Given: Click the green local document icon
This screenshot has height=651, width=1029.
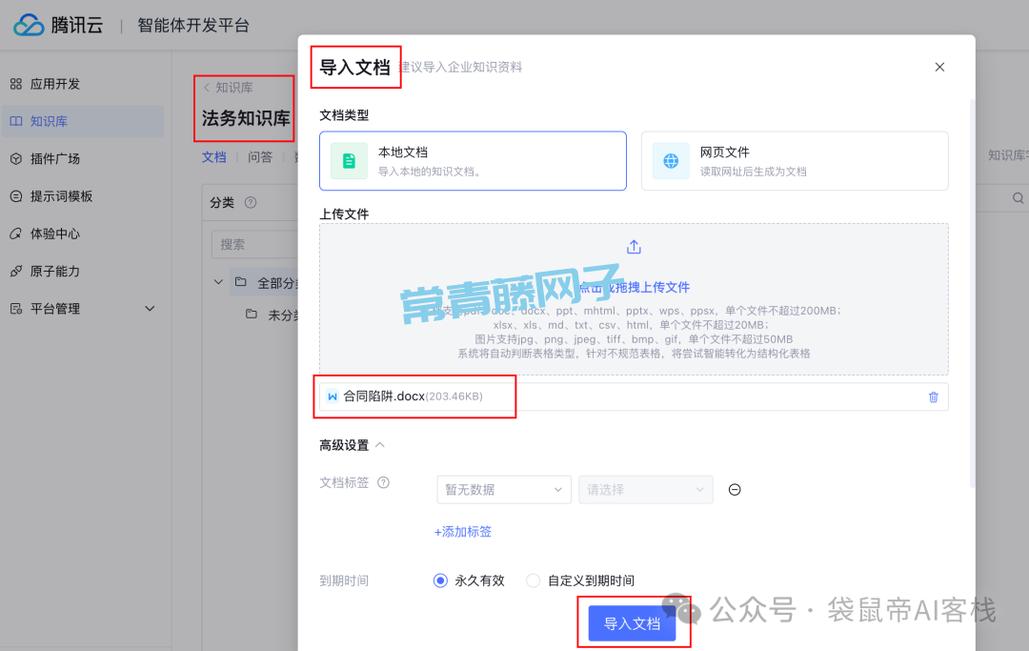Looking at the screenshot, I should click(349, 161).
